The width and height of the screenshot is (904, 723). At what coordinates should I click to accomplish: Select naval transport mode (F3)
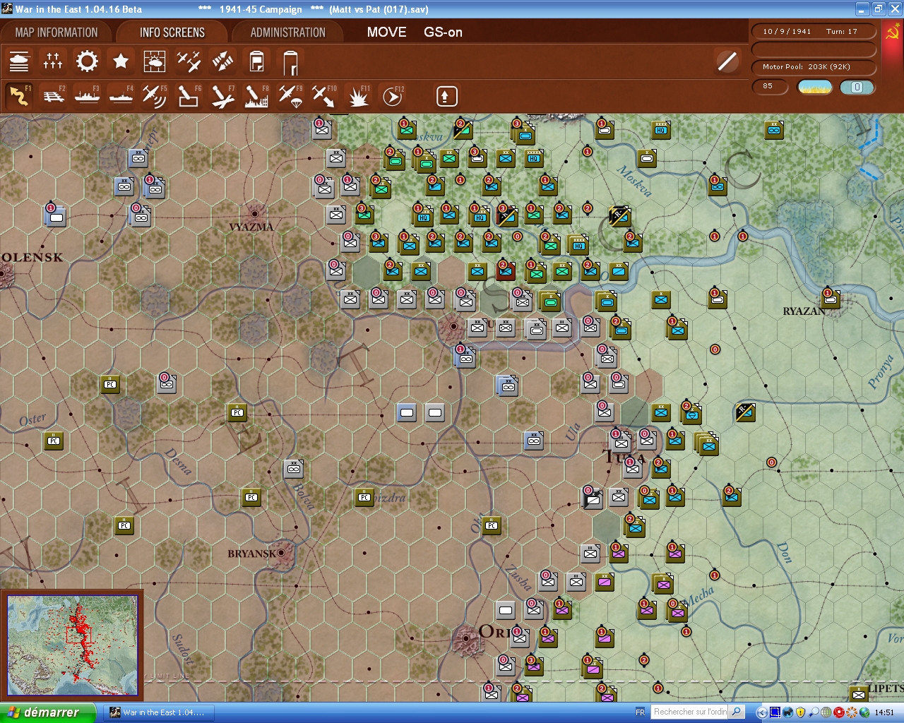87,96
